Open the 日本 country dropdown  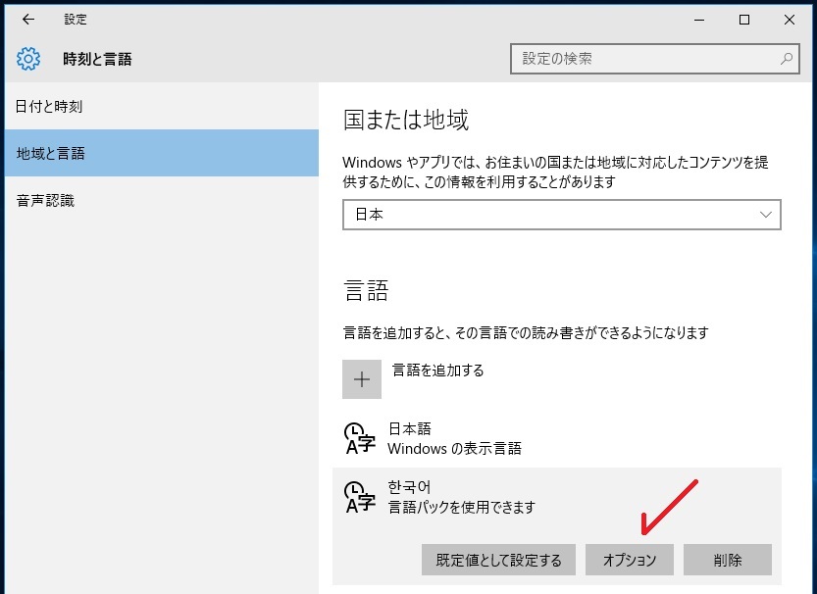click(562, 215)
